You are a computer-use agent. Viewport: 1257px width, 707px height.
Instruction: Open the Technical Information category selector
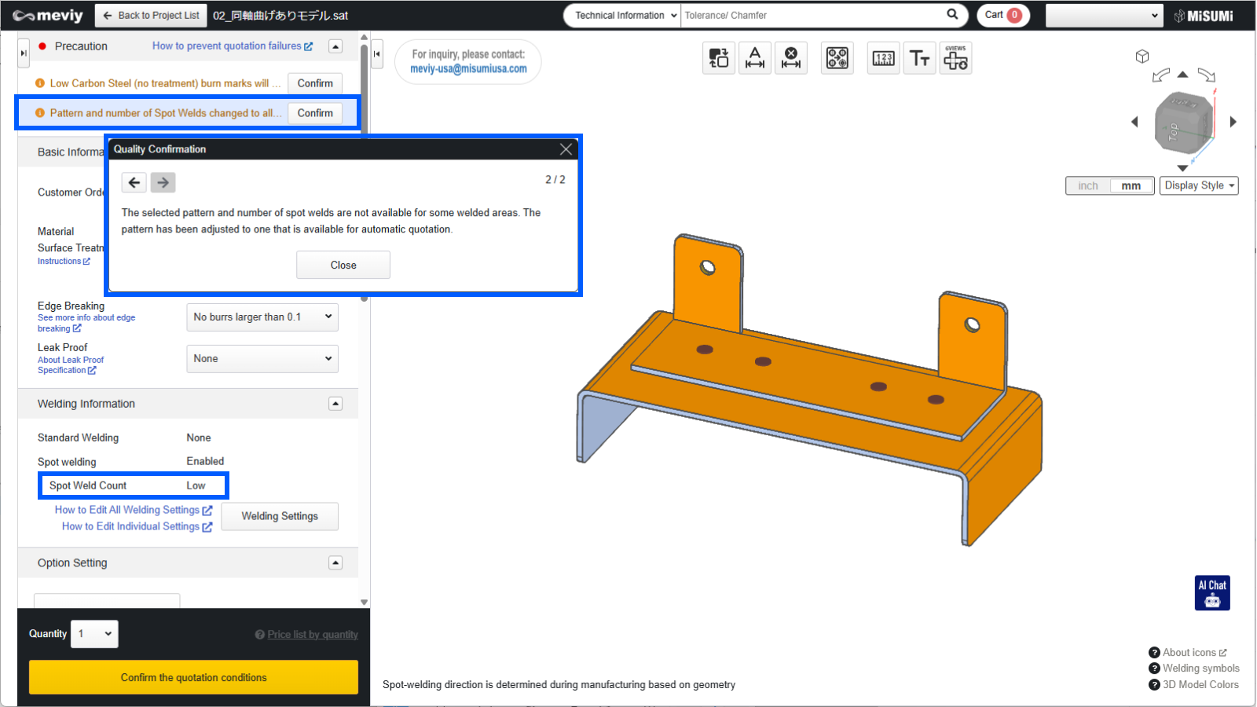(x=623, y=15)
